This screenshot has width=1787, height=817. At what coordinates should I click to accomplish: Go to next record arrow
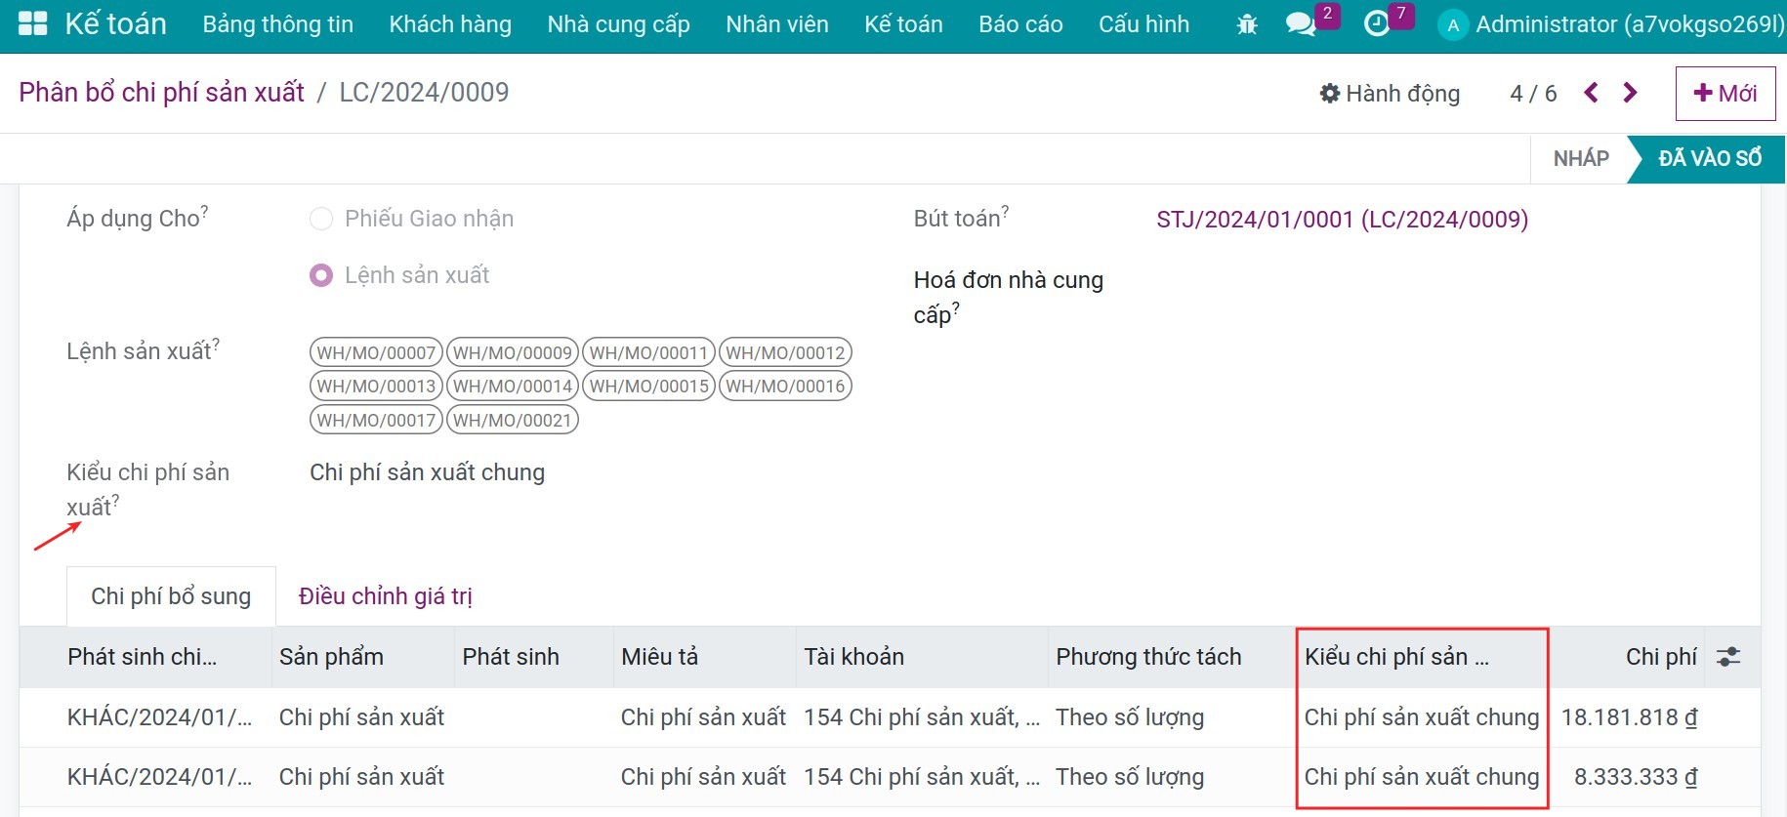[1630, 93]
